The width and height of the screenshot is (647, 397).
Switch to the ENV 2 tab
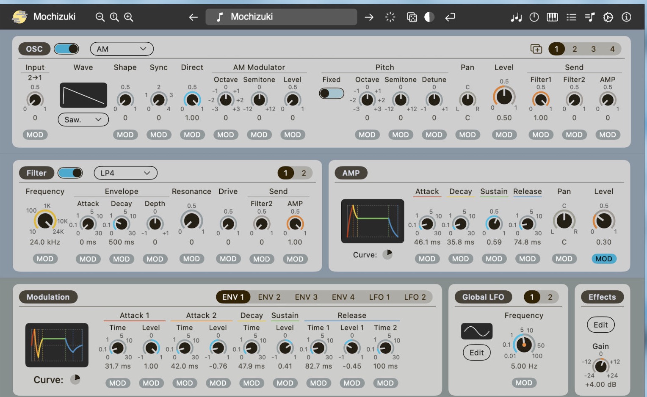[x=269, y=297]
